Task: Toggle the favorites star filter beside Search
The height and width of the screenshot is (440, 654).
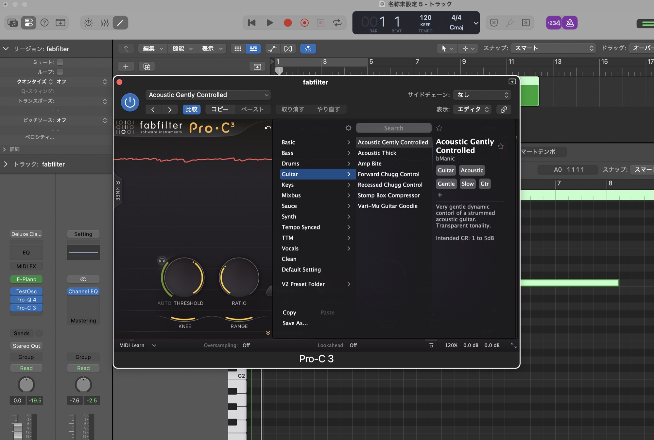Action: point(439,128)
